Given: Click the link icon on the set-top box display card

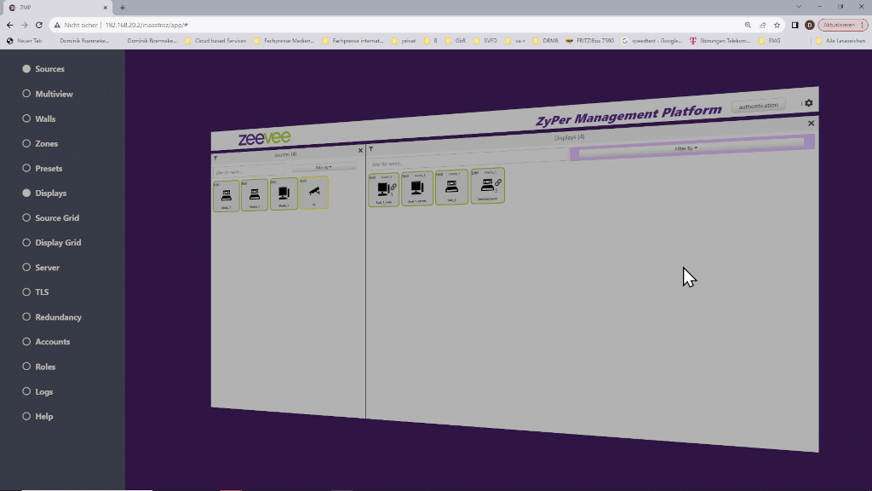Looking at the screenshot, I should [x=498, y=182].
